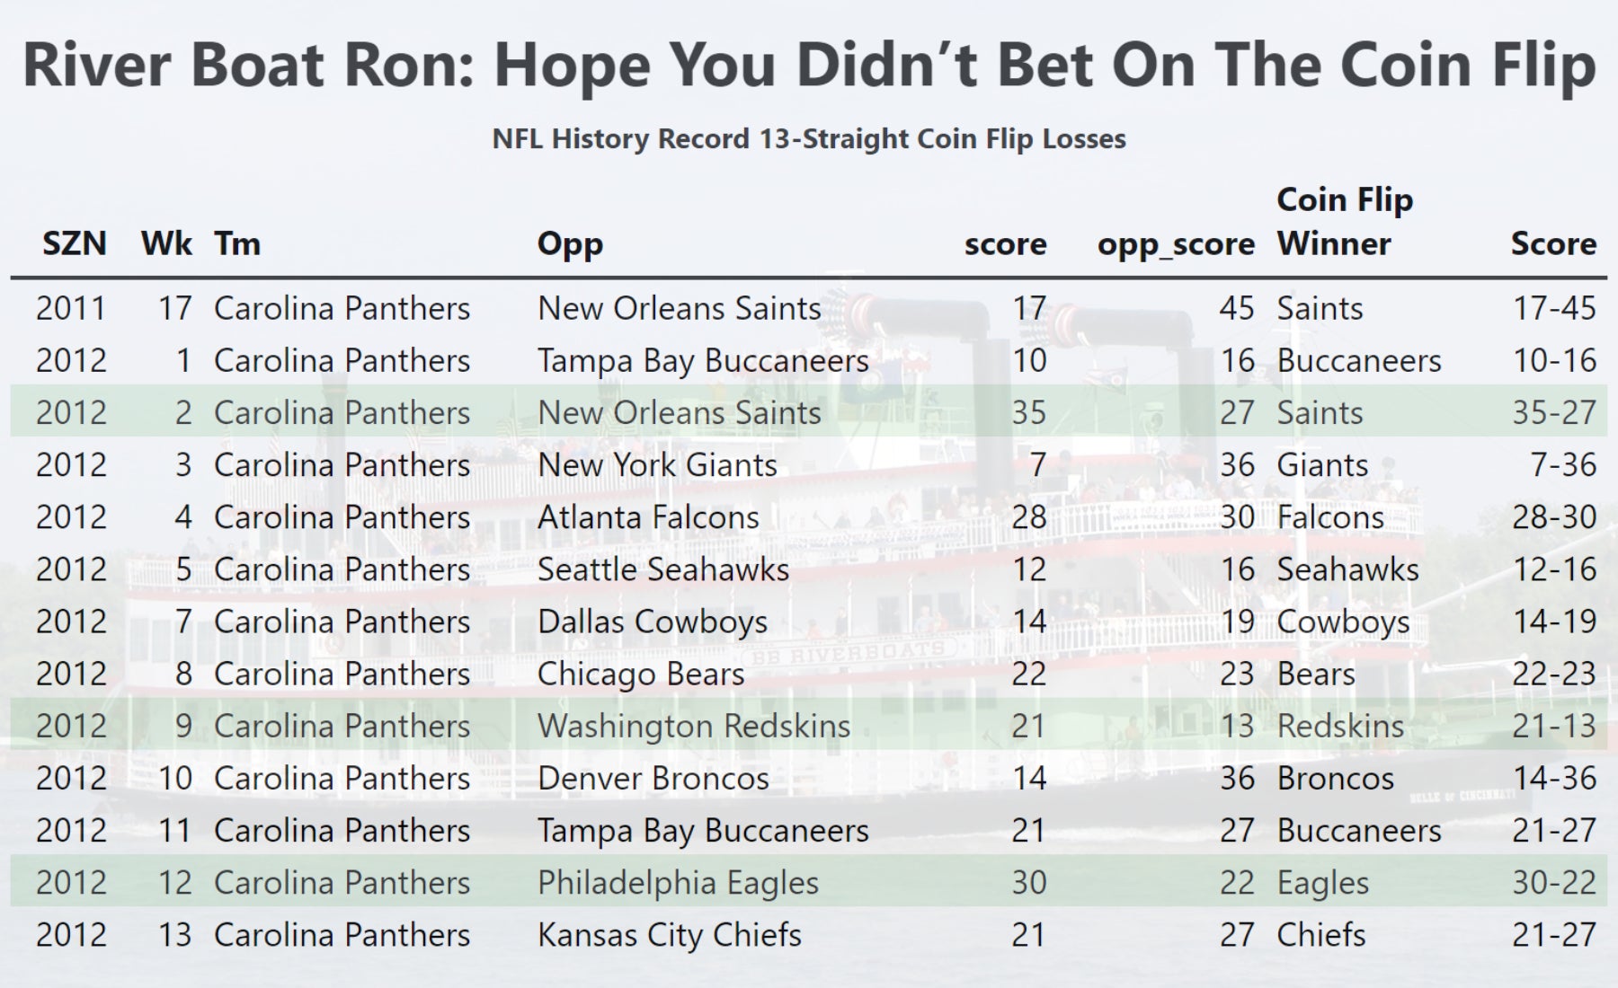1618x988 pixels.
Task: Click the Opp column header
Action: pyautogui.click(x=570, y=243)
